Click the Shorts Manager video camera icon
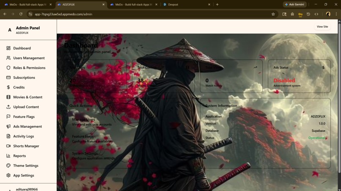 click(8, 146)
